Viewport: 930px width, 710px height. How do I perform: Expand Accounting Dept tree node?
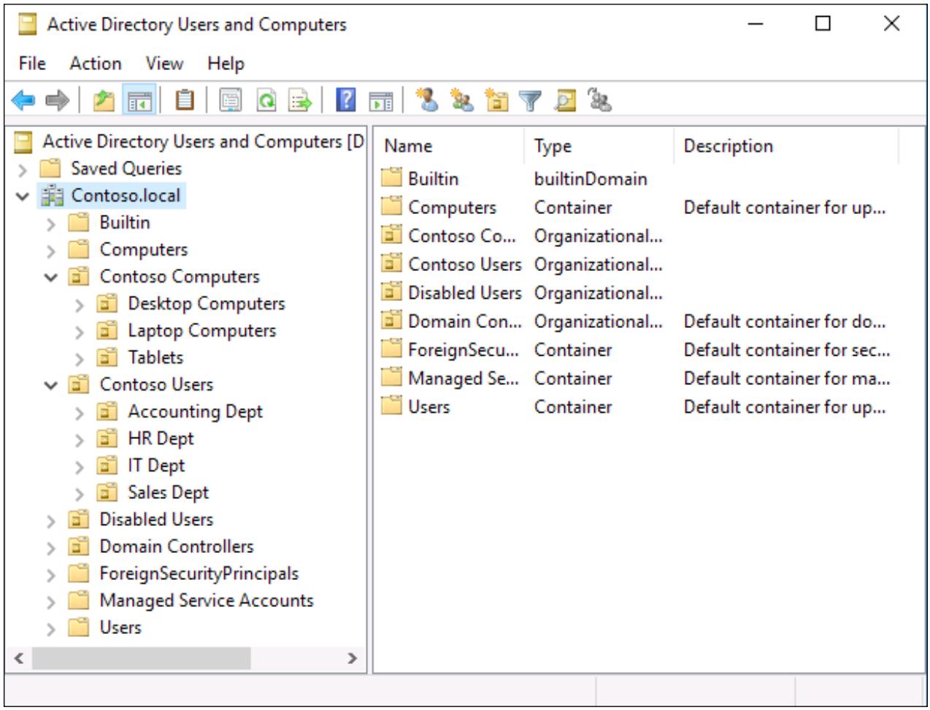(80, 413)
